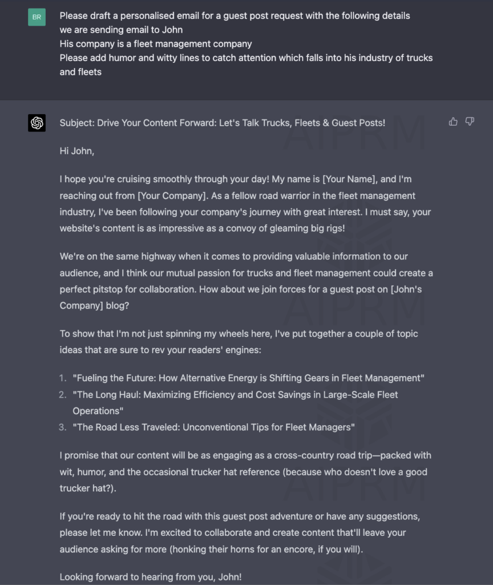Click the green BR user avatar
Screen dimensions: 493x585
pyautogui.click(x=37, y=17)
